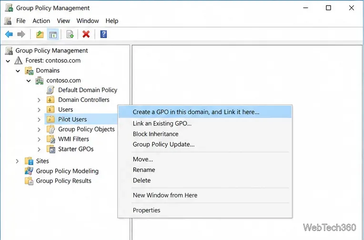Viewport: 364px width, 240px height.
Task: Click the Export List toolbar icon
Action: click(70, 34)
